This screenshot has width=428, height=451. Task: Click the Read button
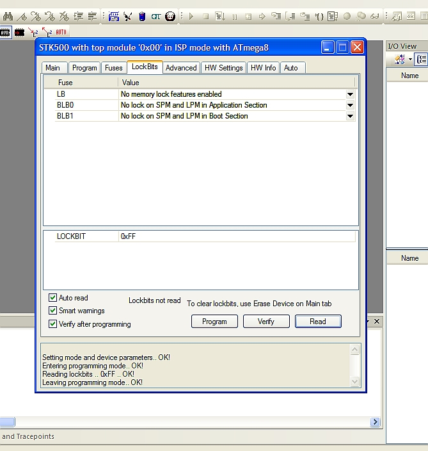[x=318, y=322]
